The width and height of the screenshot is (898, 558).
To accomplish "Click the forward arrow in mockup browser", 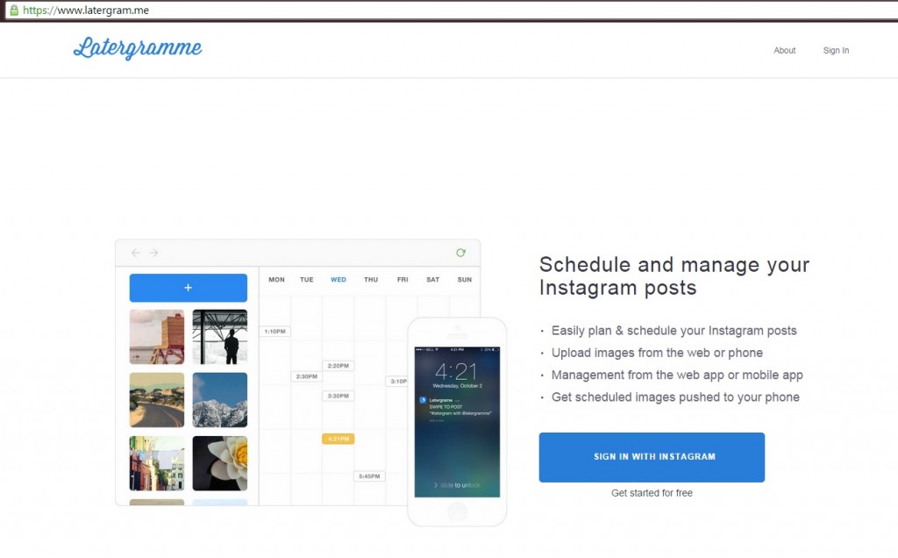I will (153, 253).
